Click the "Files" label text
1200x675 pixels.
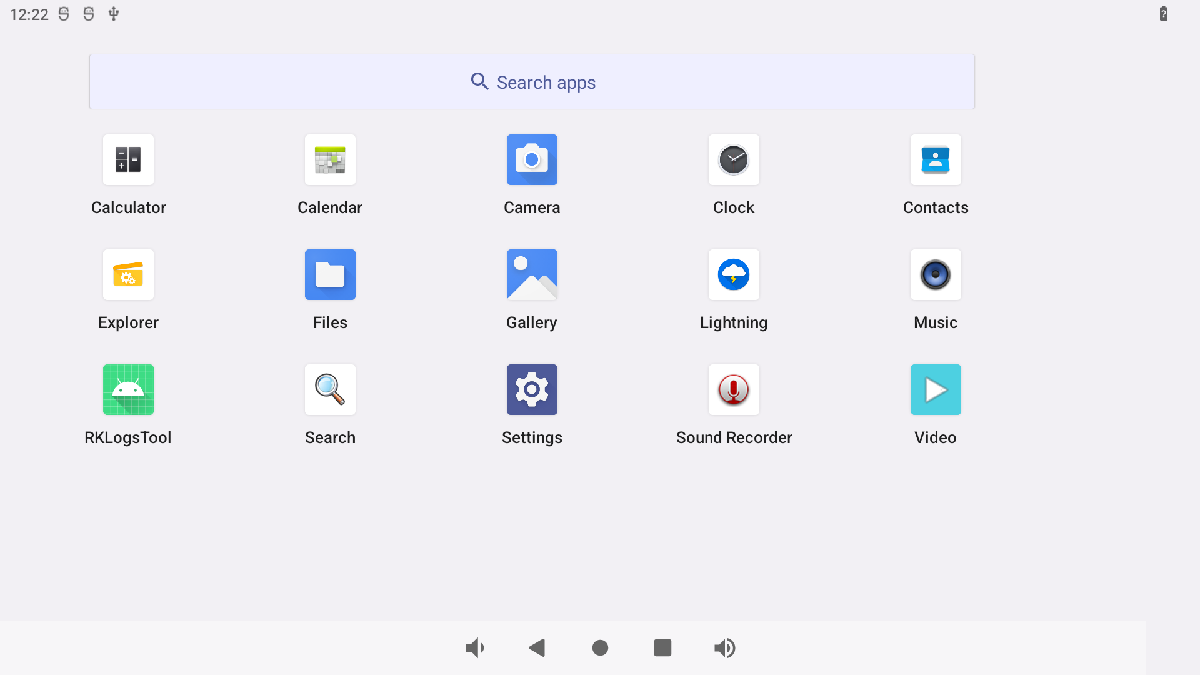point(330,322)
